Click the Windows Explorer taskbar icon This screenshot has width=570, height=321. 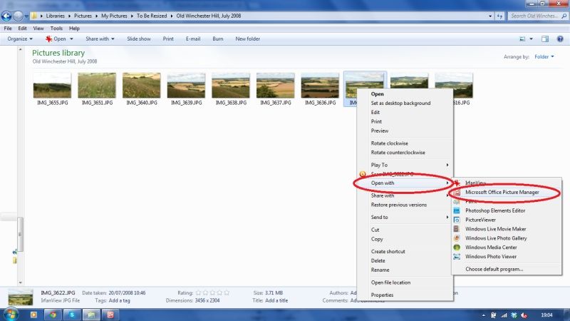tap(91, 315)
